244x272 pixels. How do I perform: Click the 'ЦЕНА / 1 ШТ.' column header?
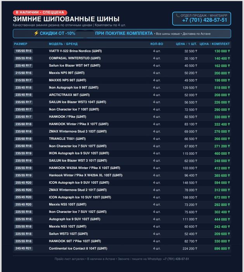click(186, 44)
